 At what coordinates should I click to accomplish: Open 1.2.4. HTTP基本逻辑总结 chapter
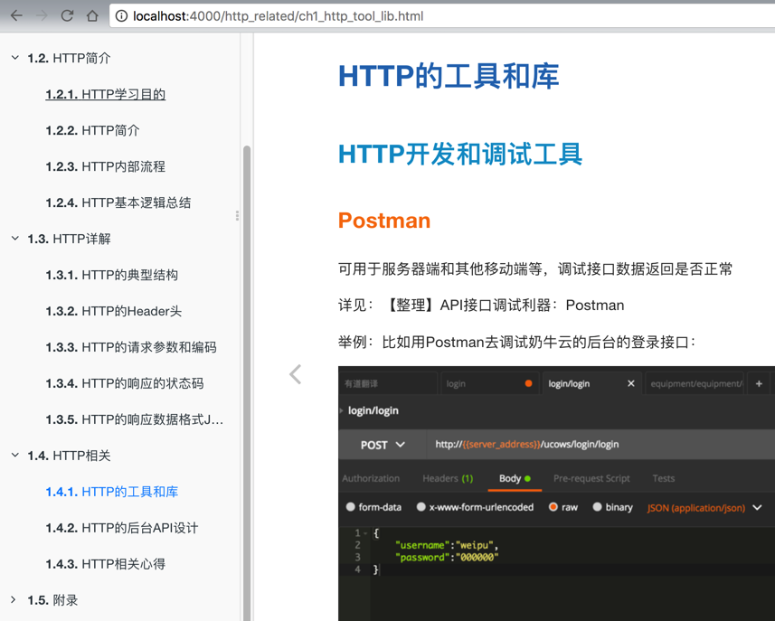point(118,202)
